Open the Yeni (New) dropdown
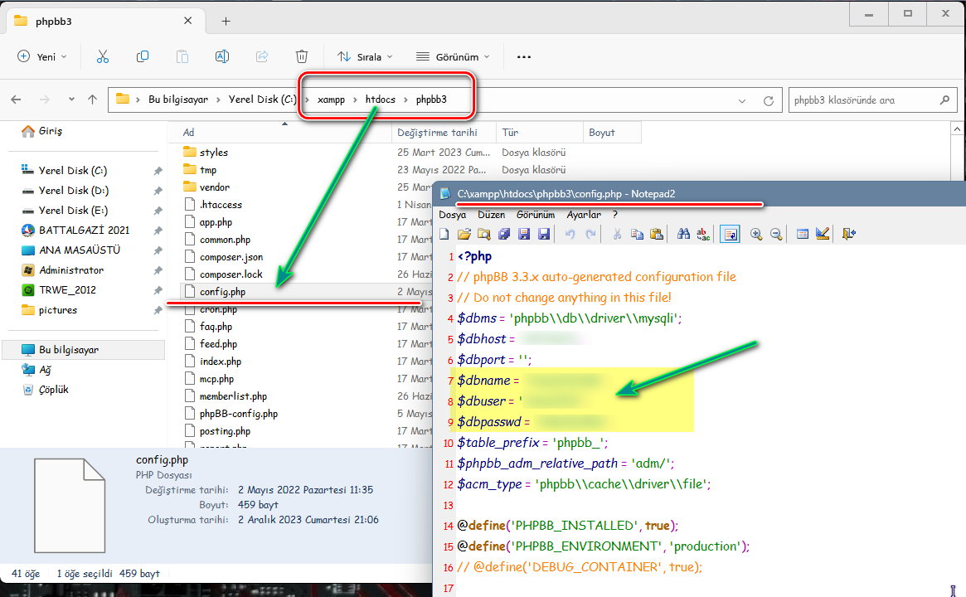This screenshot has height=597, width=966. point(42,56)
